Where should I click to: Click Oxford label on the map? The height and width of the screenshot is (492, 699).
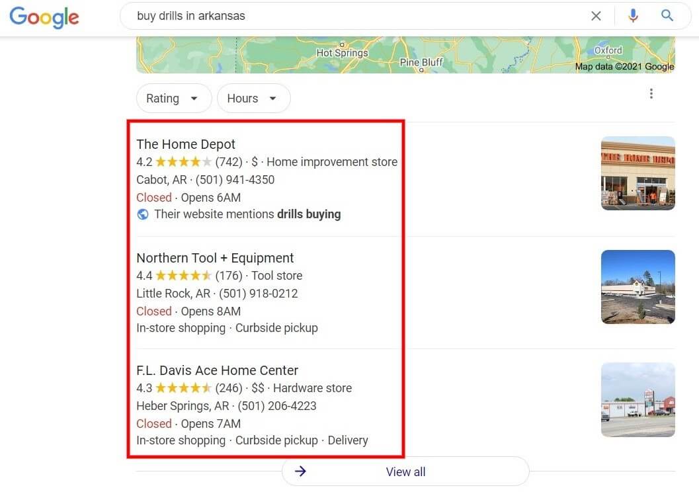tap(608, 50)
